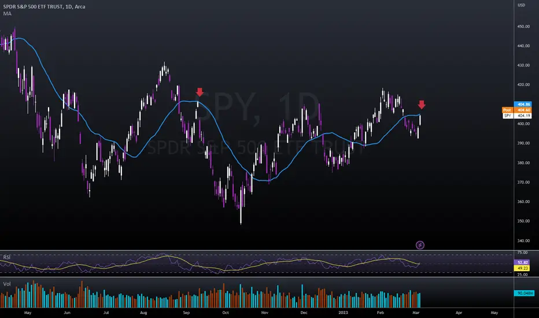Click Sep on the time axis

pos(186,313)
